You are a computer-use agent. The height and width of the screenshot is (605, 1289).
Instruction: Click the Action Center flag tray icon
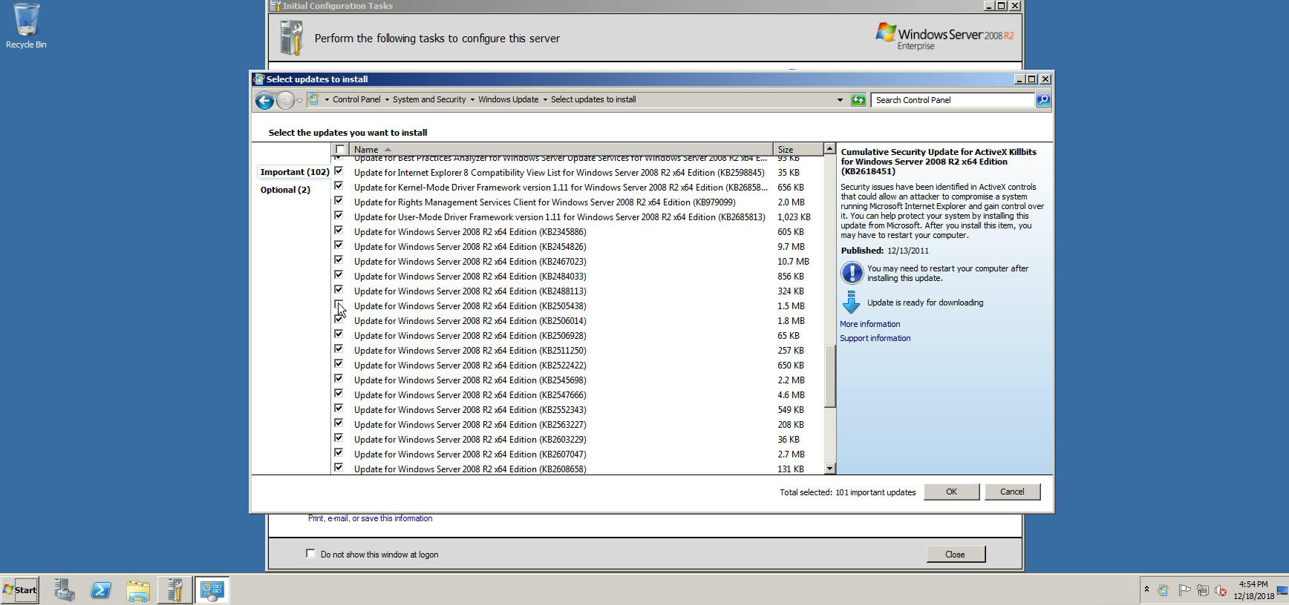tap(1184, 590)
